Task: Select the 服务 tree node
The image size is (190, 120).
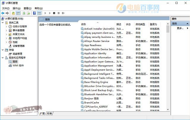Action: [x=15, y=61]
